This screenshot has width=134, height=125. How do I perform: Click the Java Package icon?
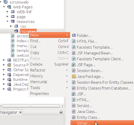coord(74,76)
